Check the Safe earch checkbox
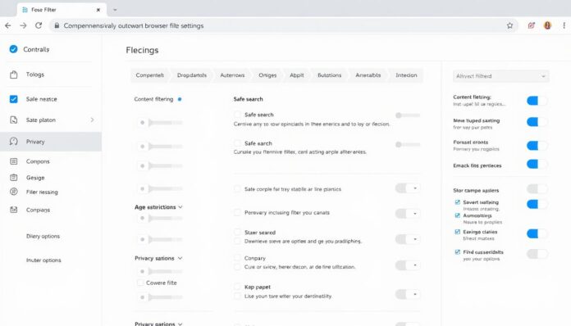571x326 pixels. click(237, 143)
